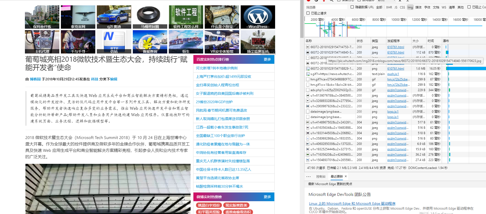This screenshot has height=214, width=486.
Task: Select the 1.6 MB size cell
Action: [x=419, y=69]
